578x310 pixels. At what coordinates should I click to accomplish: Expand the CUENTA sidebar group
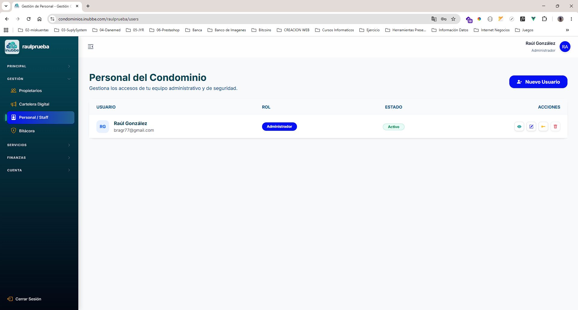tap(39, 170)
